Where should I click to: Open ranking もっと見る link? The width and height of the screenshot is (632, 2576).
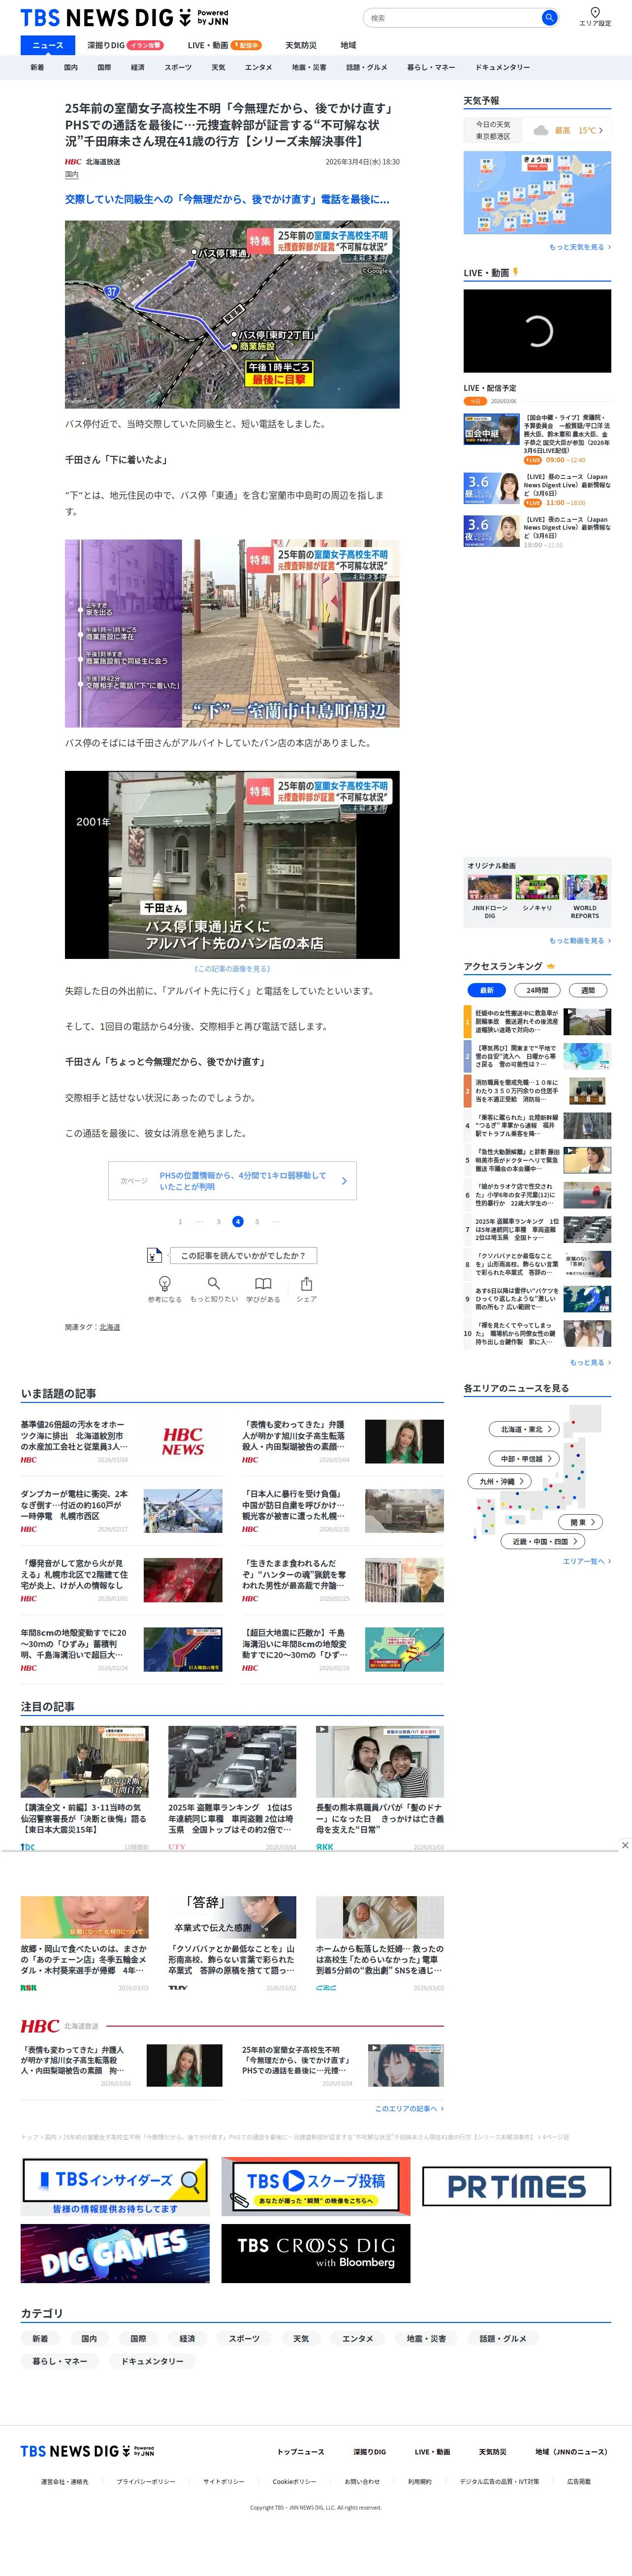tap(590, 1362)
